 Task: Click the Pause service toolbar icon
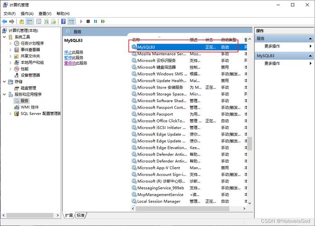95,21
